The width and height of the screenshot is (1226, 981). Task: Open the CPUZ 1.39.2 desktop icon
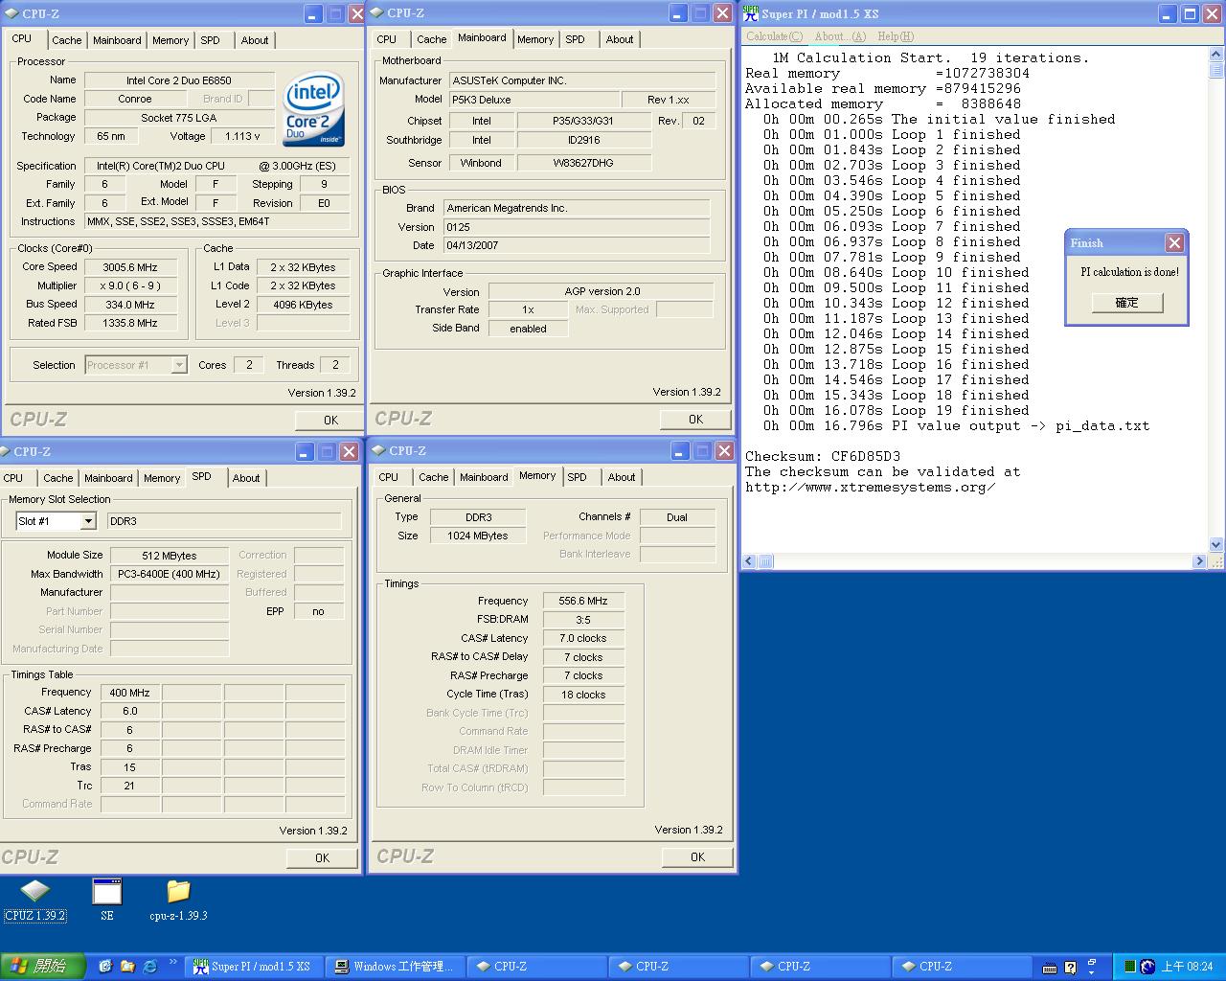pyautogui.click(x=34, y=900)
